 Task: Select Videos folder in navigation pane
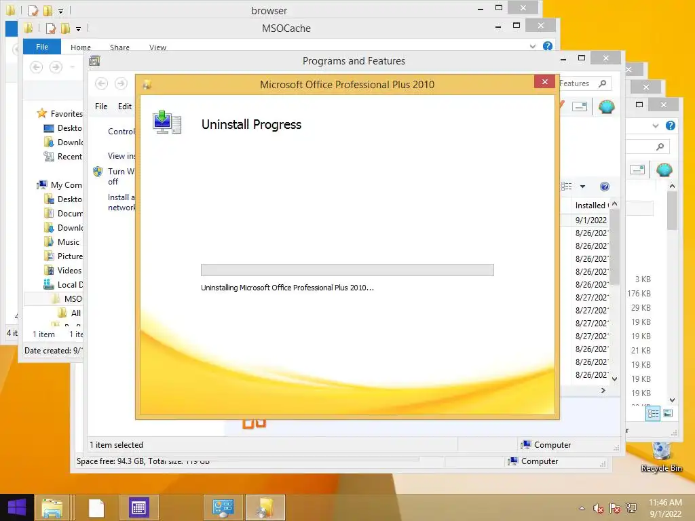click(63, 270)
